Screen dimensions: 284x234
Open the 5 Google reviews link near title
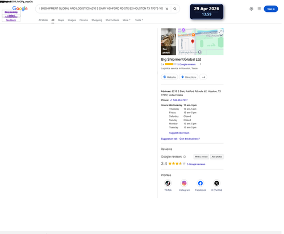(x=186, y=64)
